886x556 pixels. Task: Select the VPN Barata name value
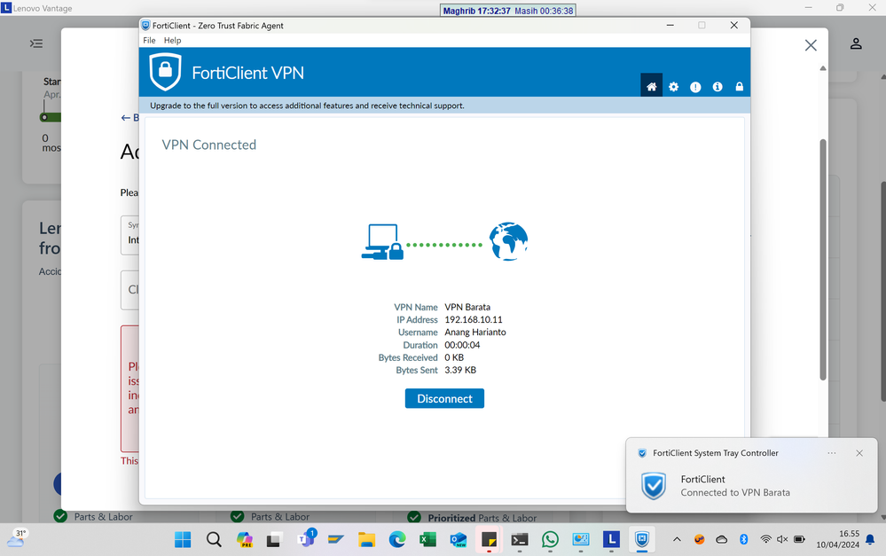point(467,308)
